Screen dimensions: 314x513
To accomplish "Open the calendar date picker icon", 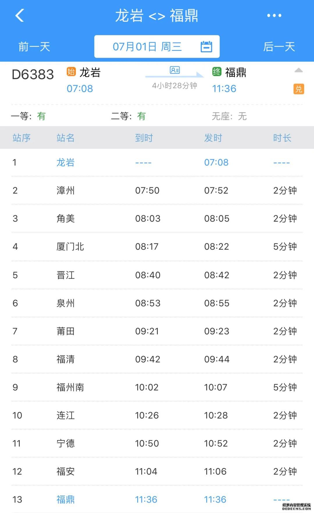I will click(x=206, y=47).
